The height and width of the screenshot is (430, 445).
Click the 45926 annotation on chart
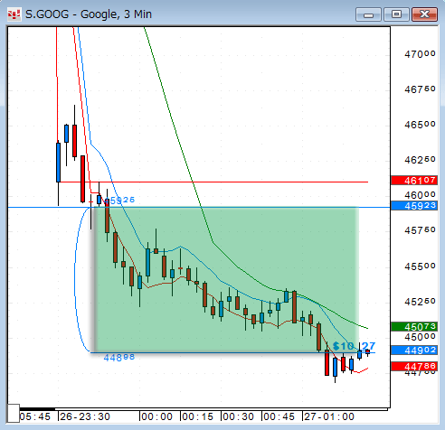coord(120,201)
